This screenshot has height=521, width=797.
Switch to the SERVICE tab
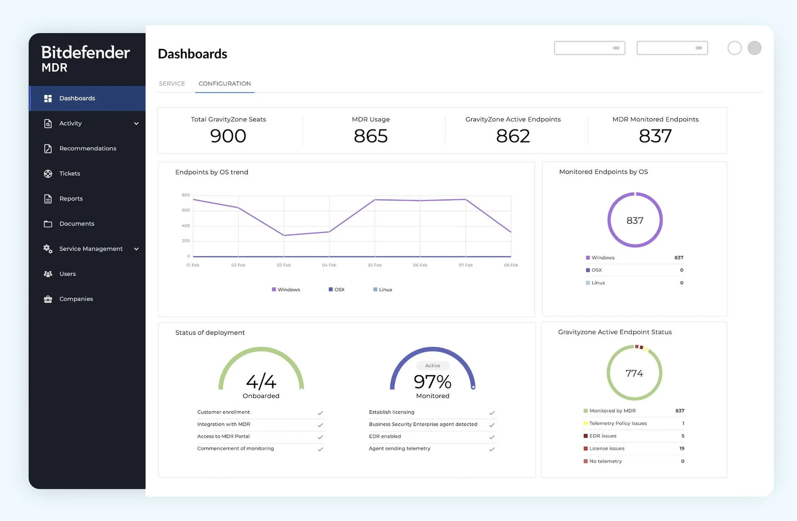pos(172,84)
